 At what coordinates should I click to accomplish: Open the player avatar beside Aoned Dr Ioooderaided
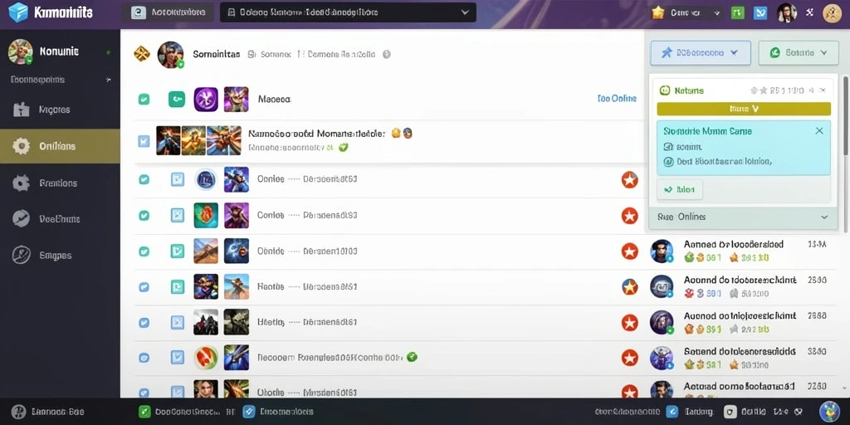(x=662, y=251)
